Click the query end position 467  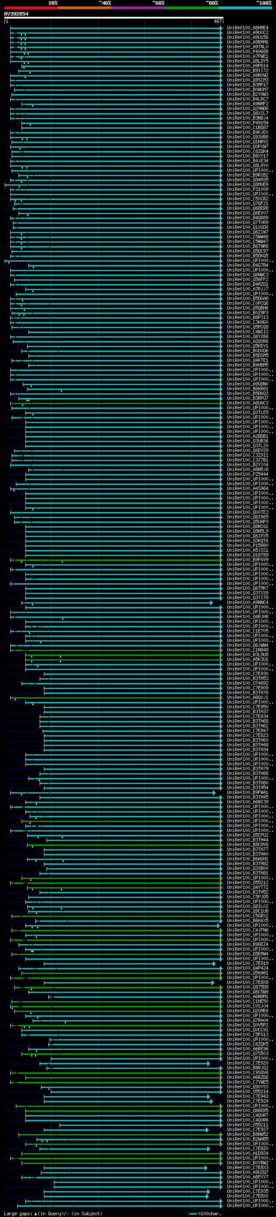point(218,21)
